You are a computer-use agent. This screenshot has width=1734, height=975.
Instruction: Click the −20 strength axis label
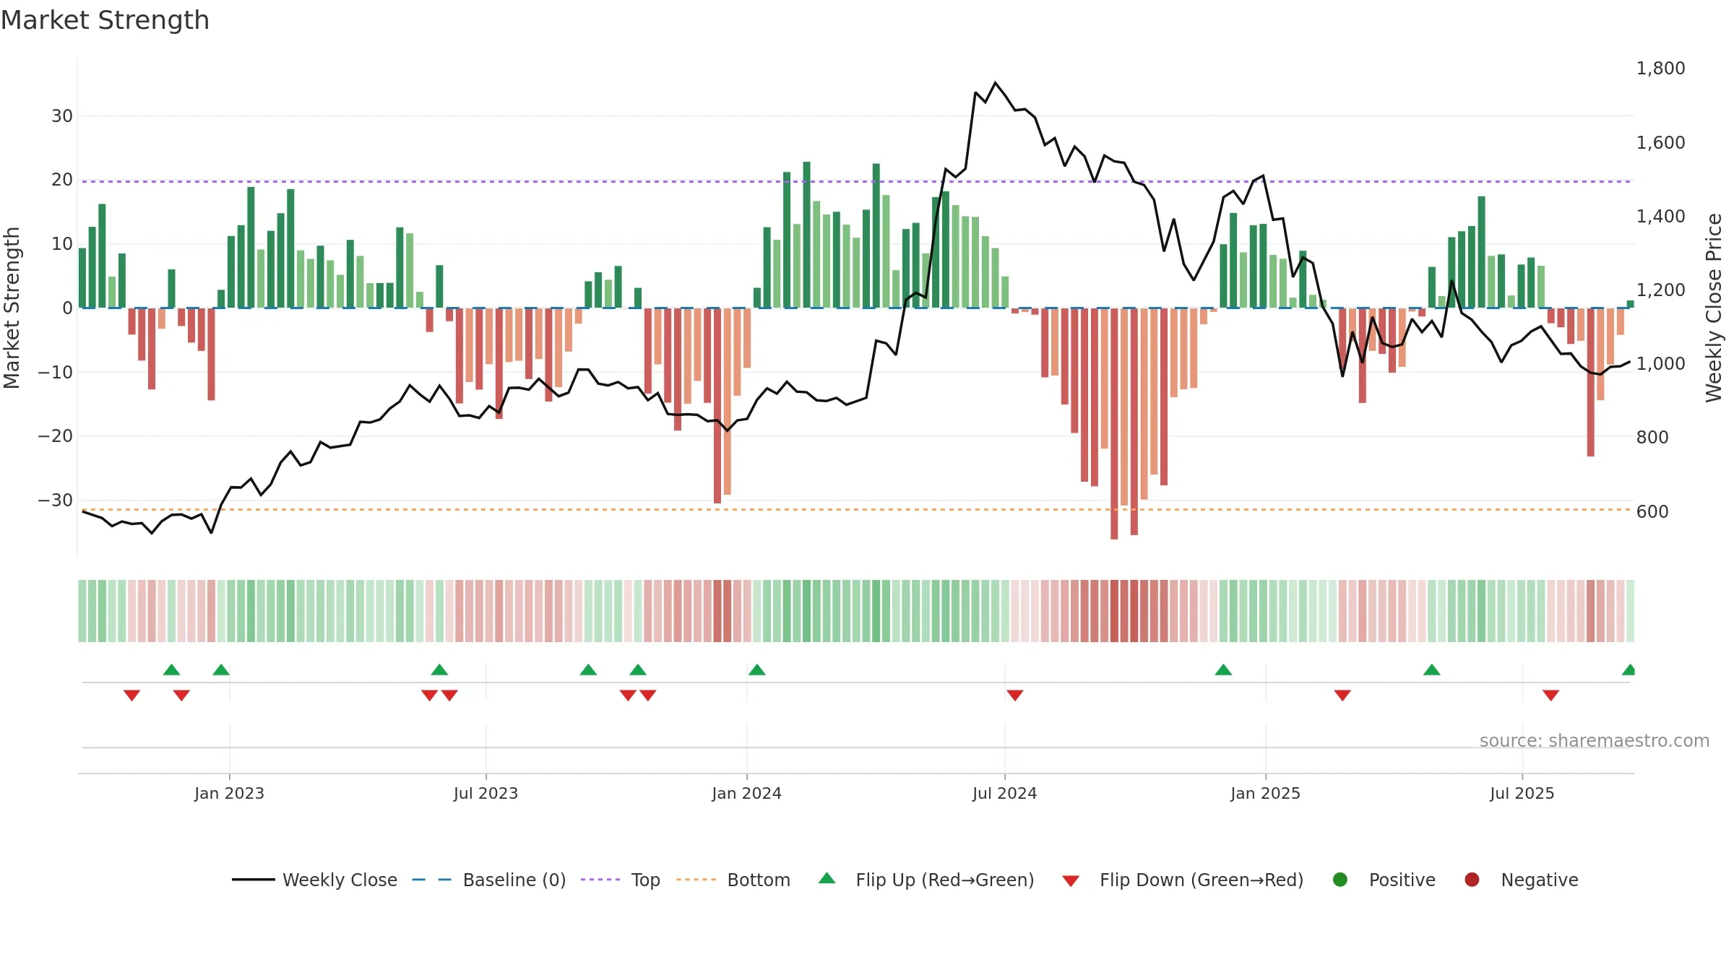tap(55, 436)
